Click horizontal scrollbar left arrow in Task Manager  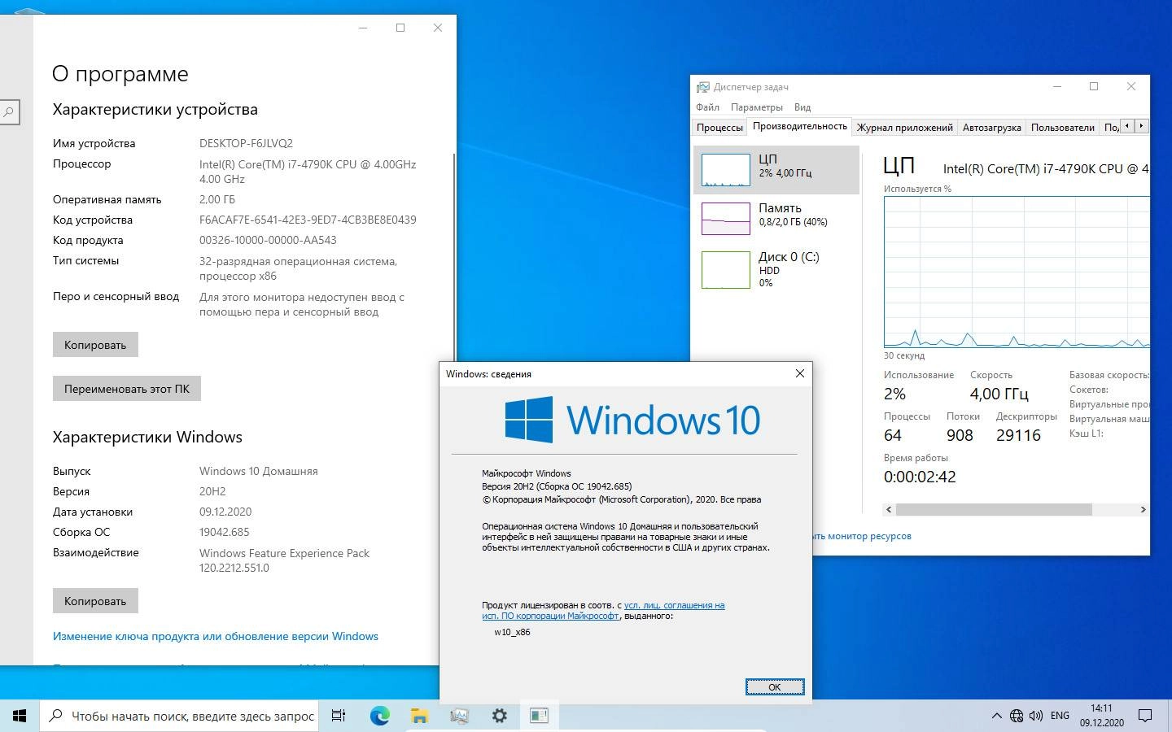pyautogui.click(x=889, y=509)
